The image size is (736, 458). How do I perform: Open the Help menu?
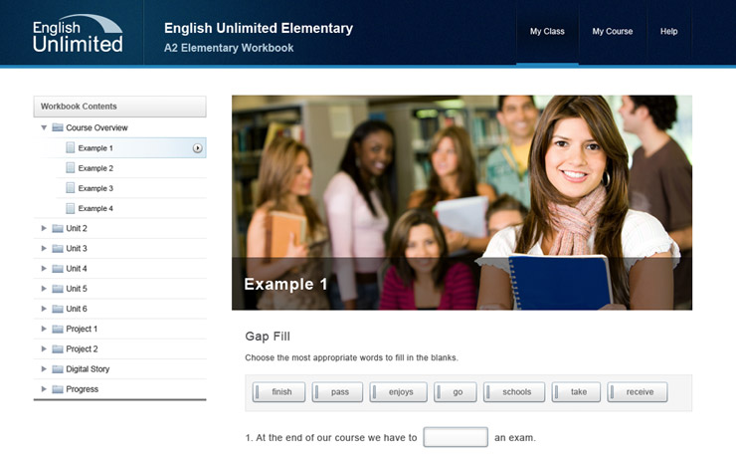coord(669,32)
